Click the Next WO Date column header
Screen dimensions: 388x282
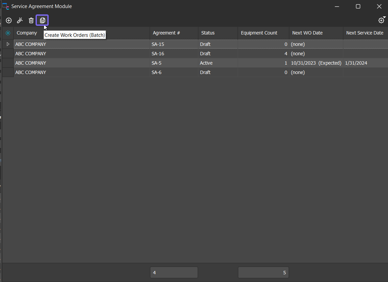[307, 33]
